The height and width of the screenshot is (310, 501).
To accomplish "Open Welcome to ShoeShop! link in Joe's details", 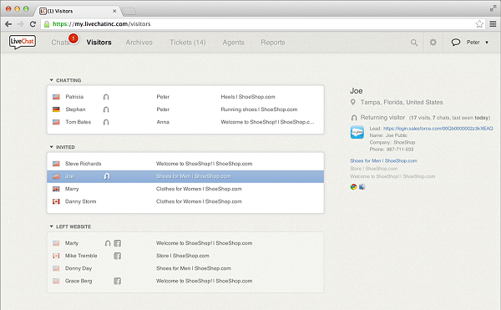I will [x=392, y=176].
